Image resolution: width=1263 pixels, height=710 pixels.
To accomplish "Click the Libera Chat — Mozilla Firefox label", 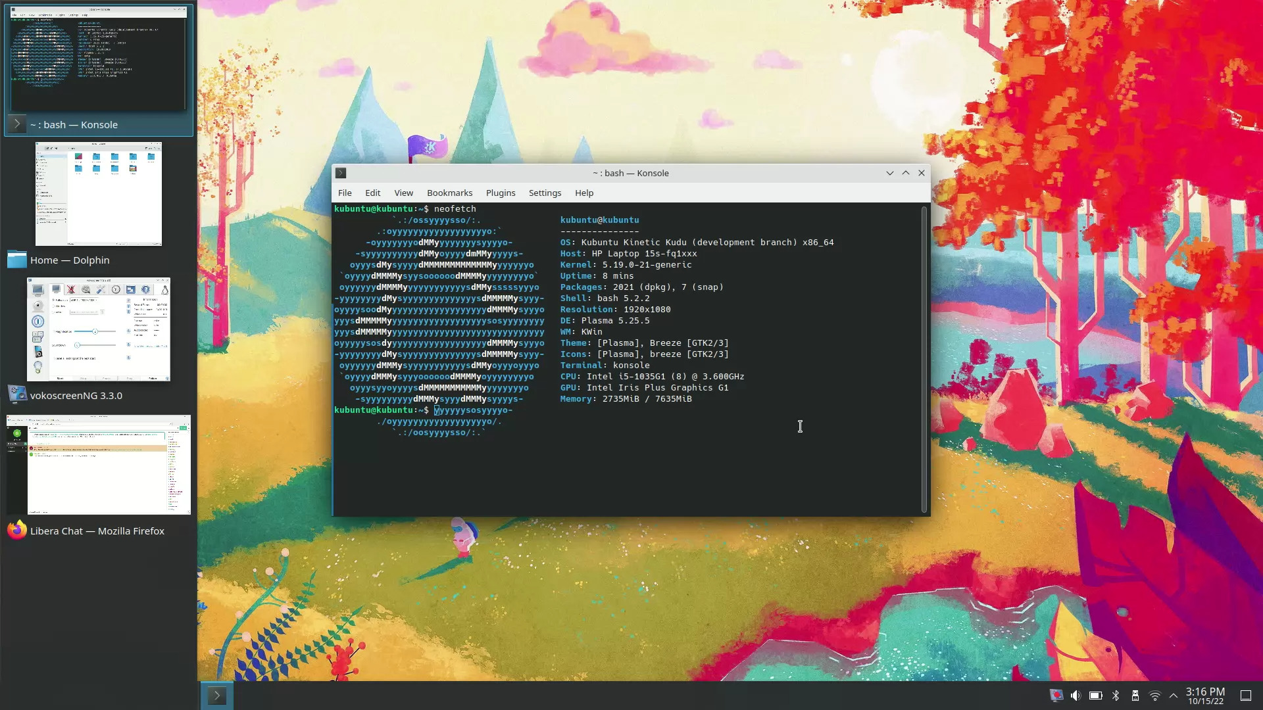I will click(x=97, y=531).
